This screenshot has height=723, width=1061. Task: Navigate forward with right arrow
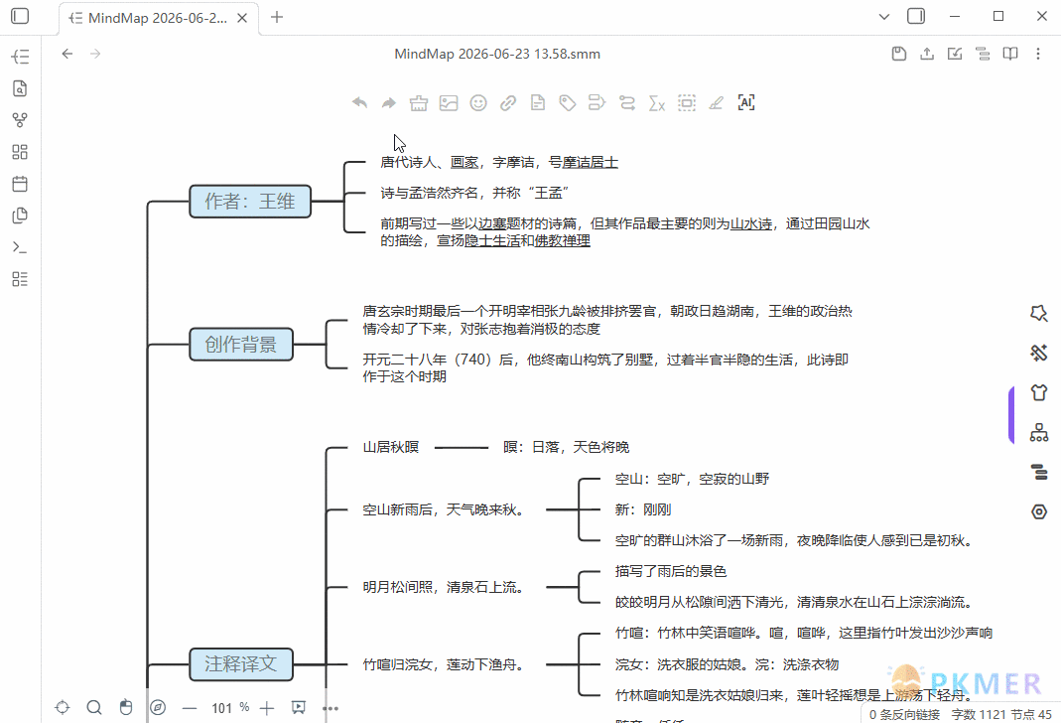click(95, 54)
